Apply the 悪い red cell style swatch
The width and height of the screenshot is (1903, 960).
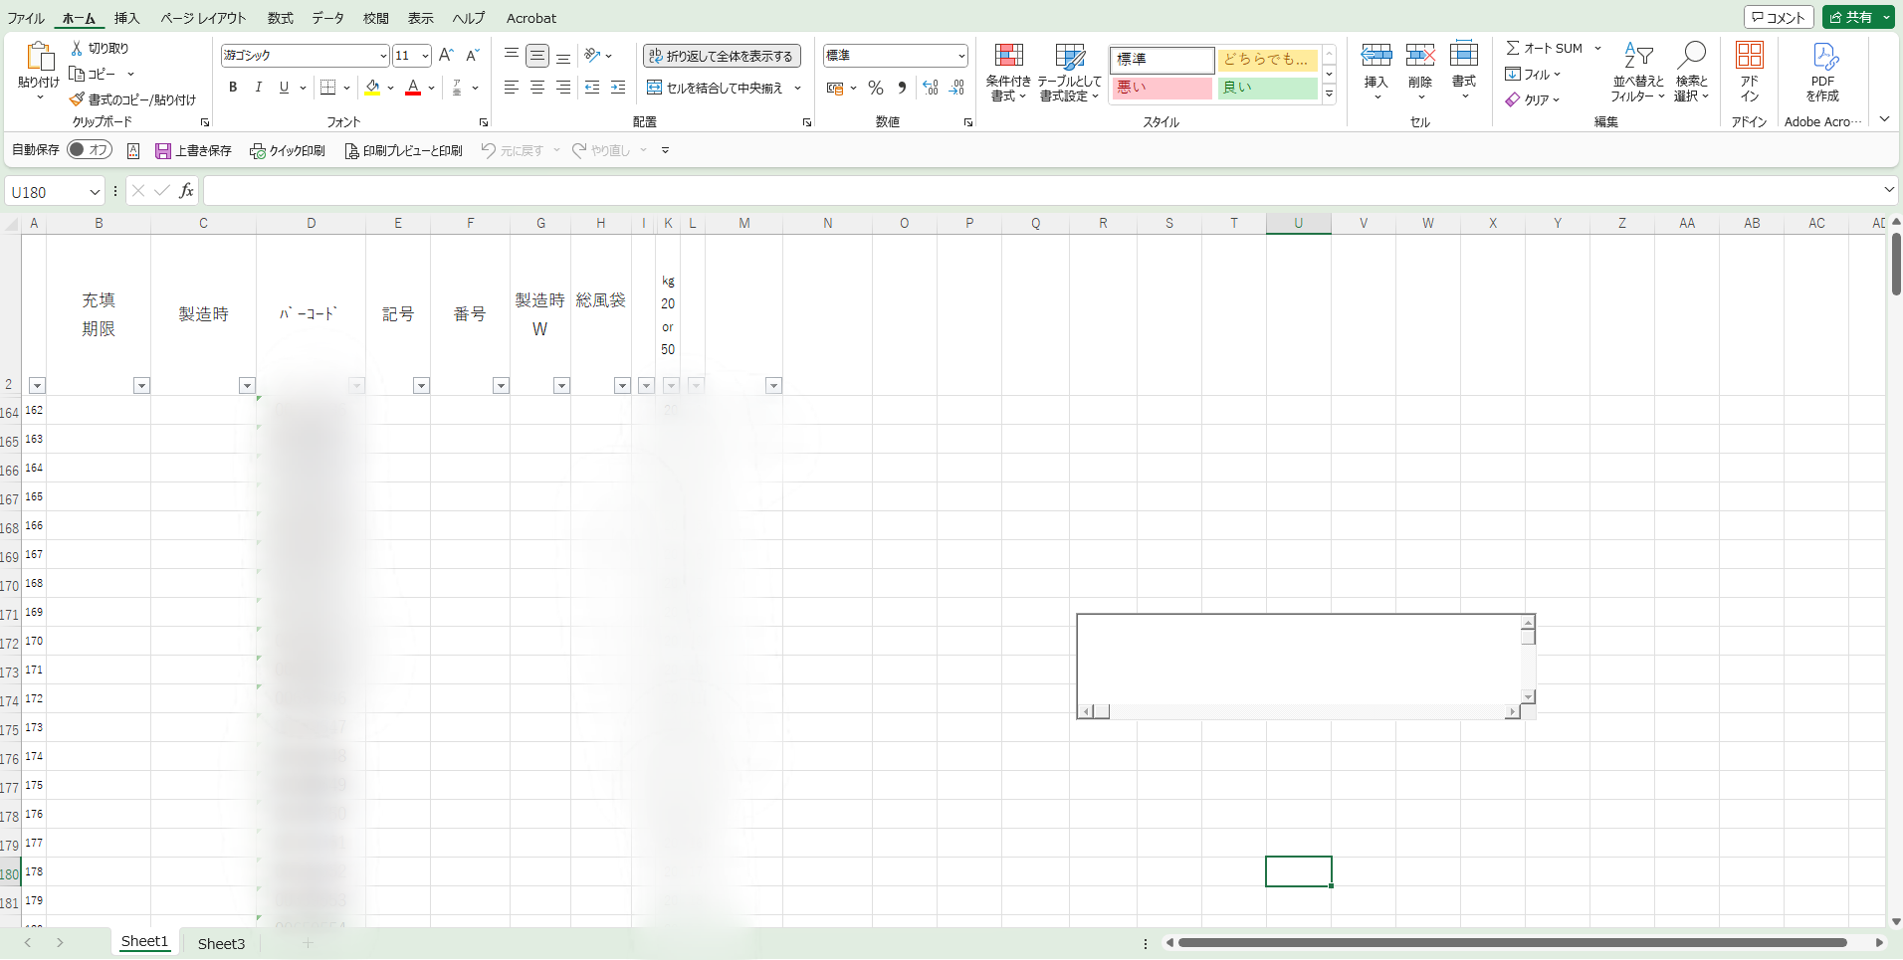point(1161,89)
